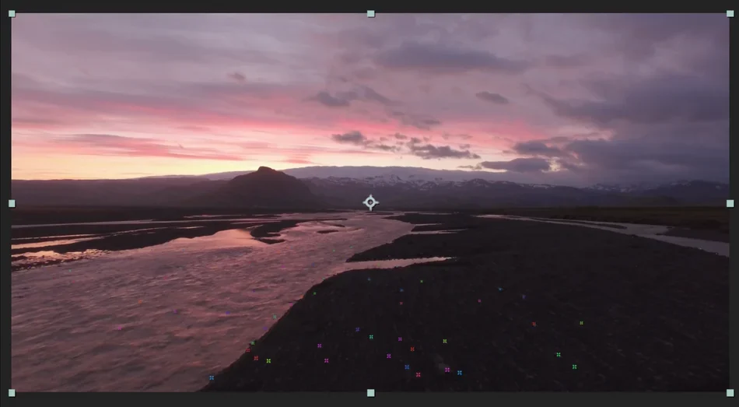
Task: Click the left-middle edge transform handle
Action: tap(12, 203)
